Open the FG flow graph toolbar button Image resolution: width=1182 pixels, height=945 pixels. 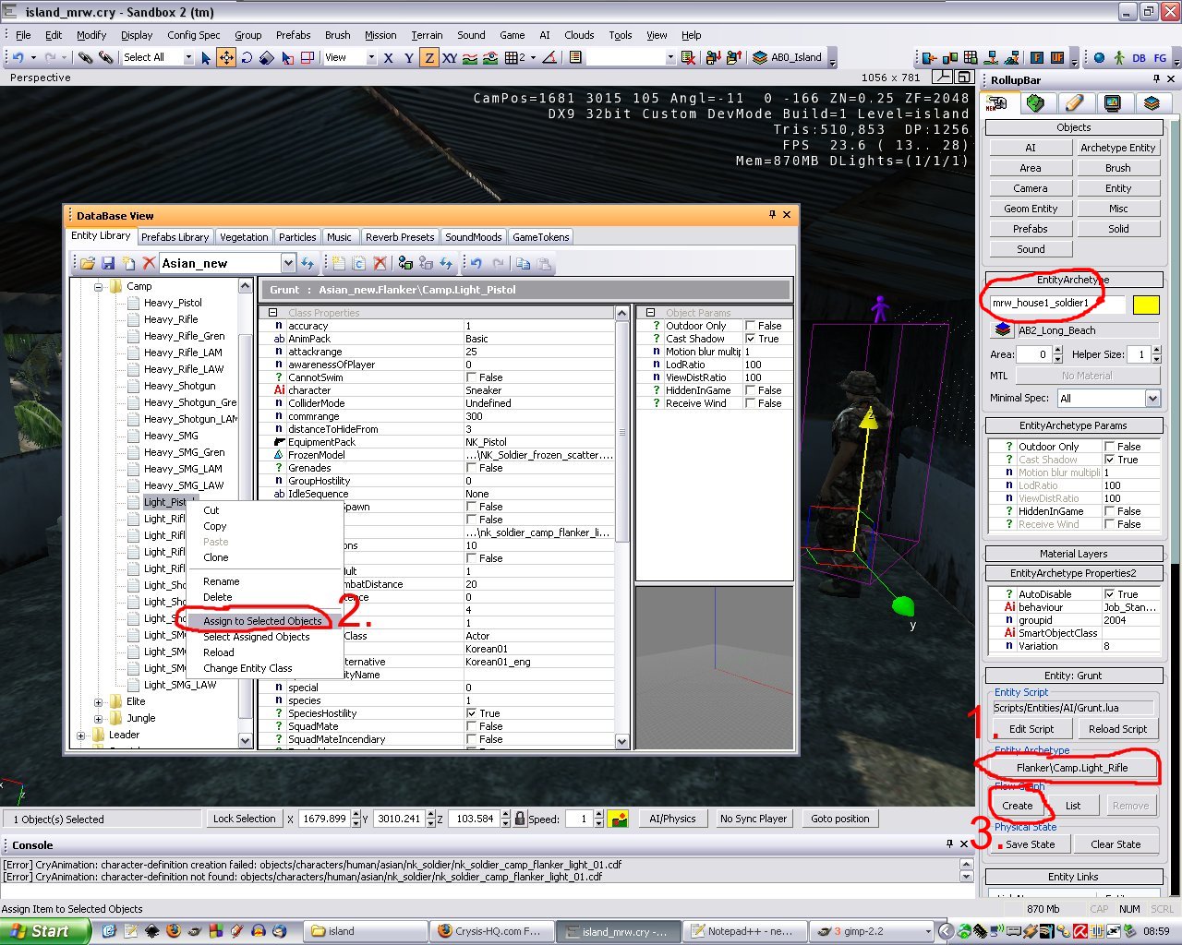click(1160, 57)
